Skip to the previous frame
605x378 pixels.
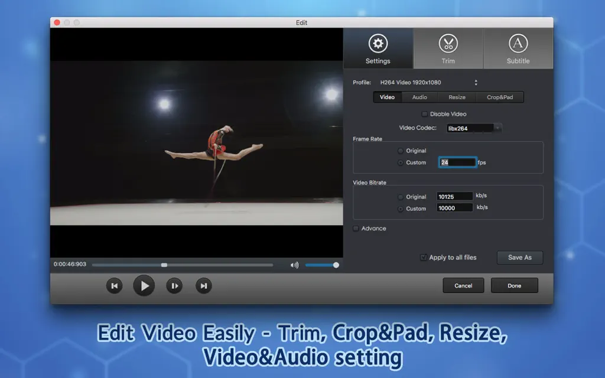tap(114, 285)
